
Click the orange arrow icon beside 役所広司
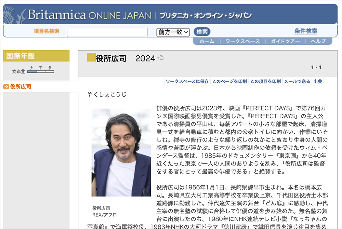click(6, 87)
